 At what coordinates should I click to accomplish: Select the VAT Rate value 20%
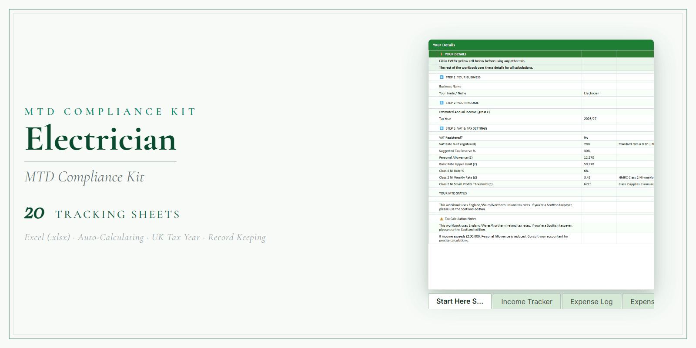tap(599, 144)
